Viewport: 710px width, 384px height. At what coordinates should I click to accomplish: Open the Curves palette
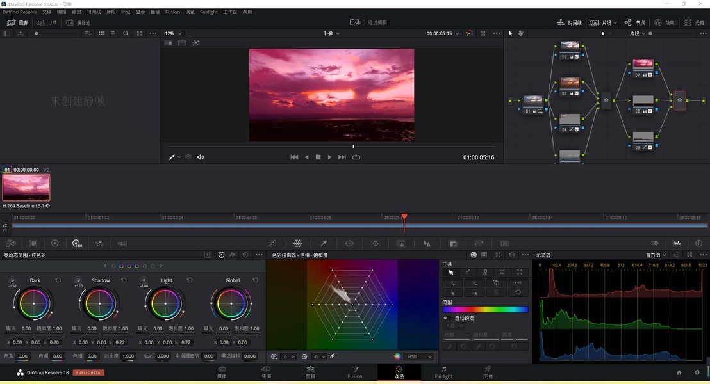(272, 243)
